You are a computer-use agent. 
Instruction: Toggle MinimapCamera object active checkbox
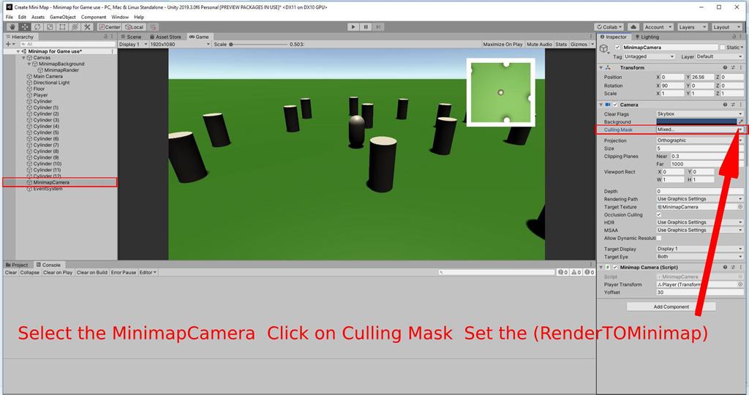click(x=617, y=48)
